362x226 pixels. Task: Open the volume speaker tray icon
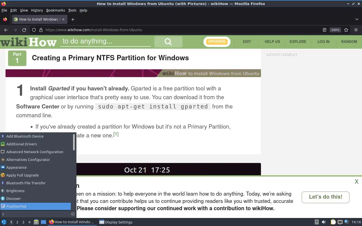pyautogui.click(x=324, y=222)
